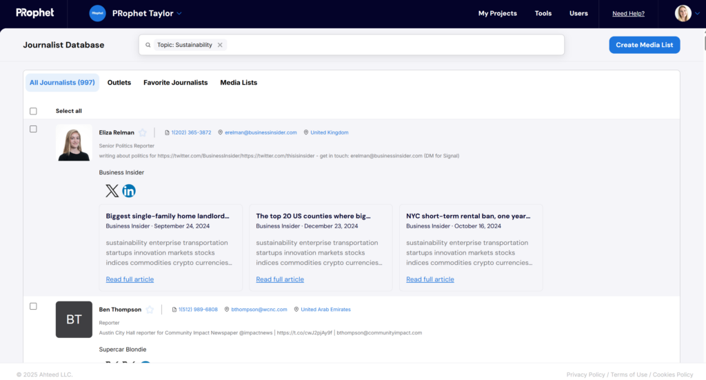This screenshot has width=706, height=380.
Task: Click icon beside bthompson@wcnc.com
Action: point(227,310)
